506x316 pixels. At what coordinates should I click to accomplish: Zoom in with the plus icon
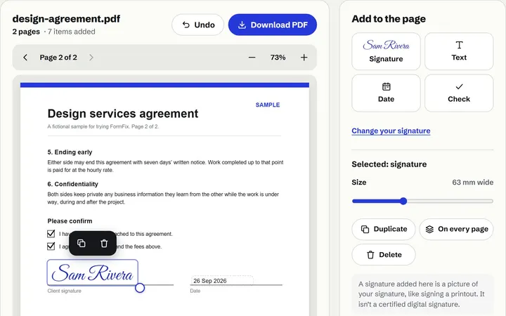(x=304, y=58)
